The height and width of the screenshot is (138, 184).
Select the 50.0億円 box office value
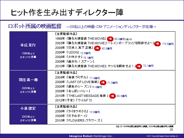pyautogui.click(x=120, y=39)
